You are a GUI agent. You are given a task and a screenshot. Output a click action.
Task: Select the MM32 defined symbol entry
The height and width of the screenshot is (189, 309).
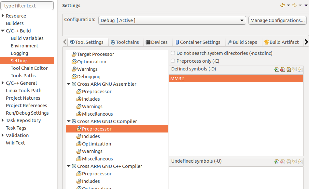(x=236, y=79)
